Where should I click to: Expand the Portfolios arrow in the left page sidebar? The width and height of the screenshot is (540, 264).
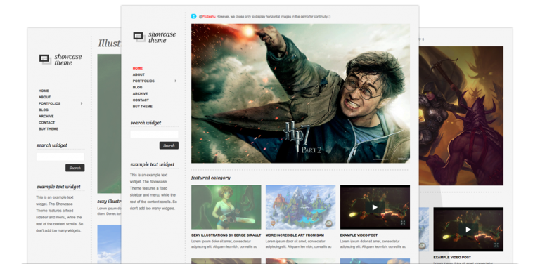tap(82, 103)
